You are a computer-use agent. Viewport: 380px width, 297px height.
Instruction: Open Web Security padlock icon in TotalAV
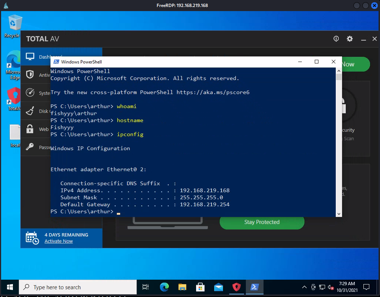pyautogui.click(x=30, y=129)
